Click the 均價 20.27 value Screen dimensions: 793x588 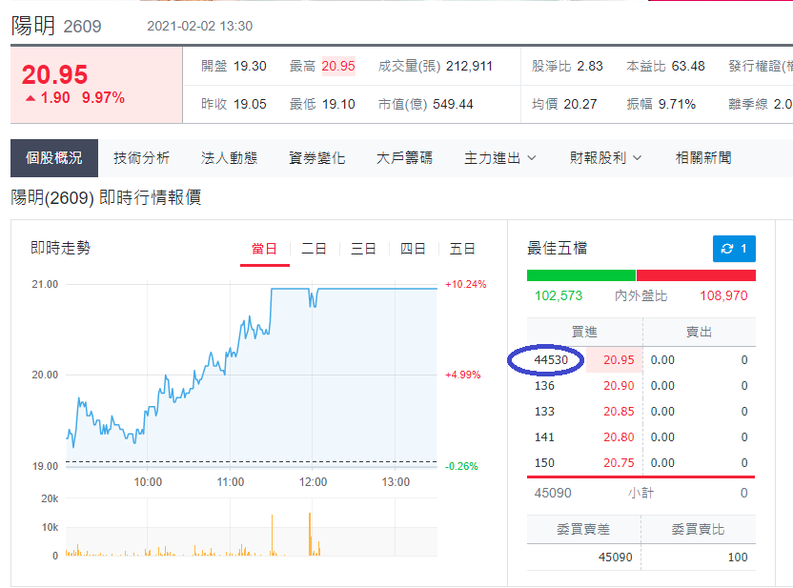[x=580, y=104]
